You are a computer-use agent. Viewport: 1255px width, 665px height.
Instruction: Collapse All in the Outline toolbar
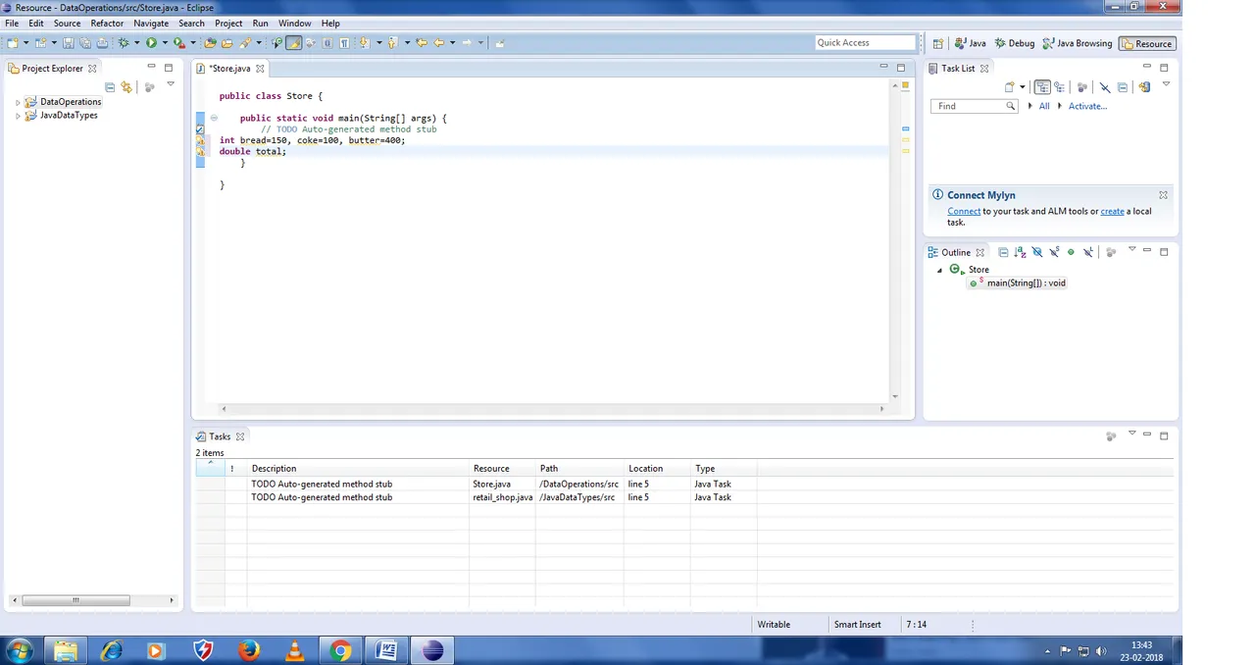tap(1003, 252)
